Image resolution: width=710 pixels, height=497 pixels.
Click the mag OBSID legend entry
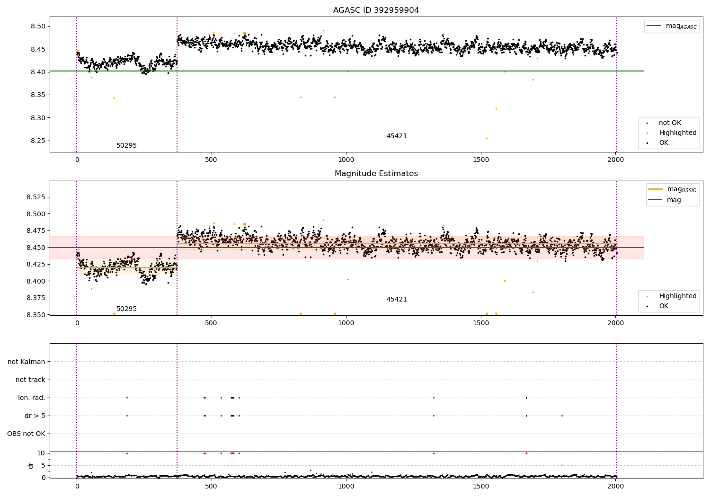(673, 189)
